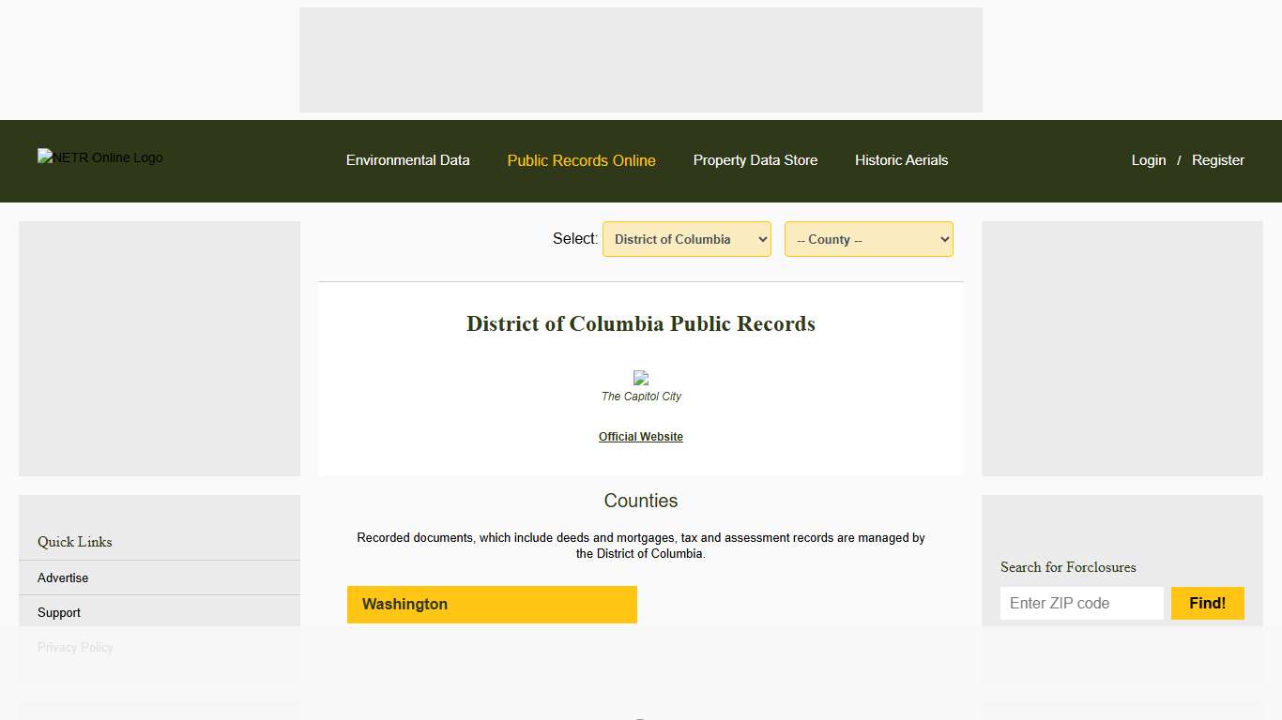This screenshot has height=720, width=1282.
Task: Click the ZIP code entry field
Action: click(x=1081, y=603)
